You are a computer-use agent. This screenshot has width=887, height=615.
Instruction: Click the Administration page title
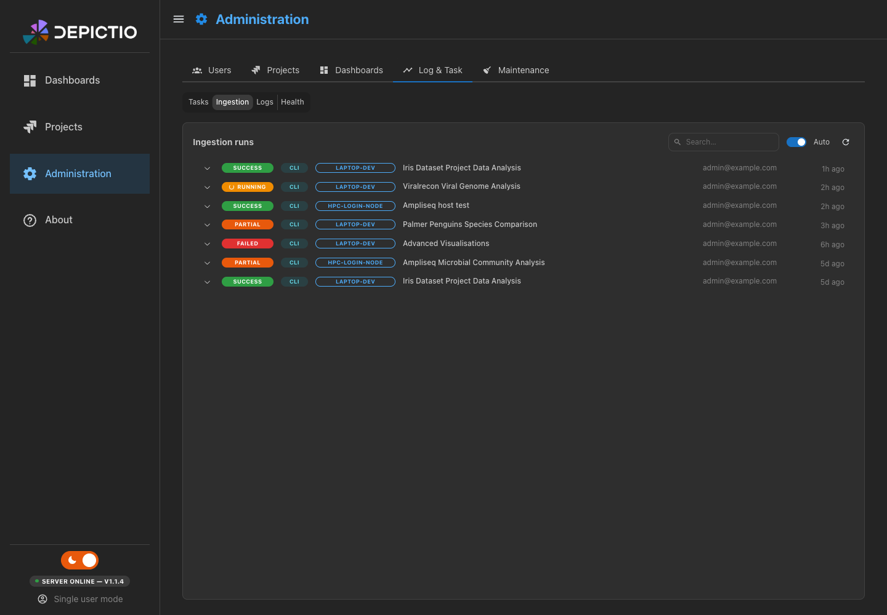point(262,19)
